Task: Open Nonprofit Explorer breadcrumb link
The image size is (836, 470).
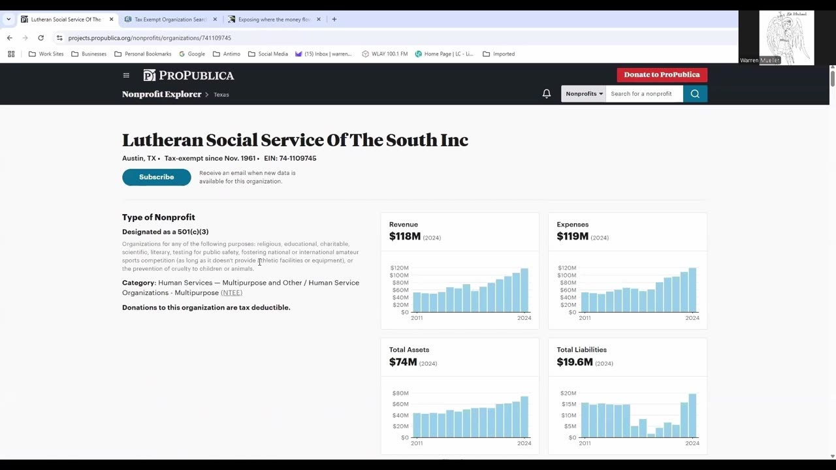Action: click(162, 94)
